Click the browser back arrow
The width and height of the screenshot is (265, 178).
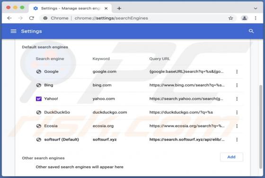pyautogui.click(x=9, y=18)
